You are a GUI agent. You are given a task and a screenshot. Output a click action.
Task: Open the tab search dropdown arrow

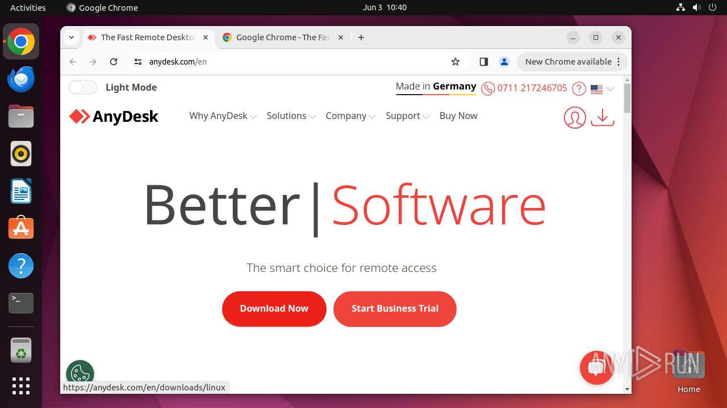[72, 37]
